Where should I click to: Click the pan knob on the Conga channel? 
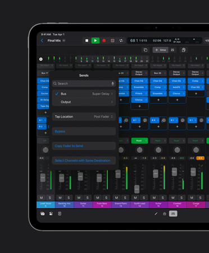pyautogui.click(x=196, y=150)
